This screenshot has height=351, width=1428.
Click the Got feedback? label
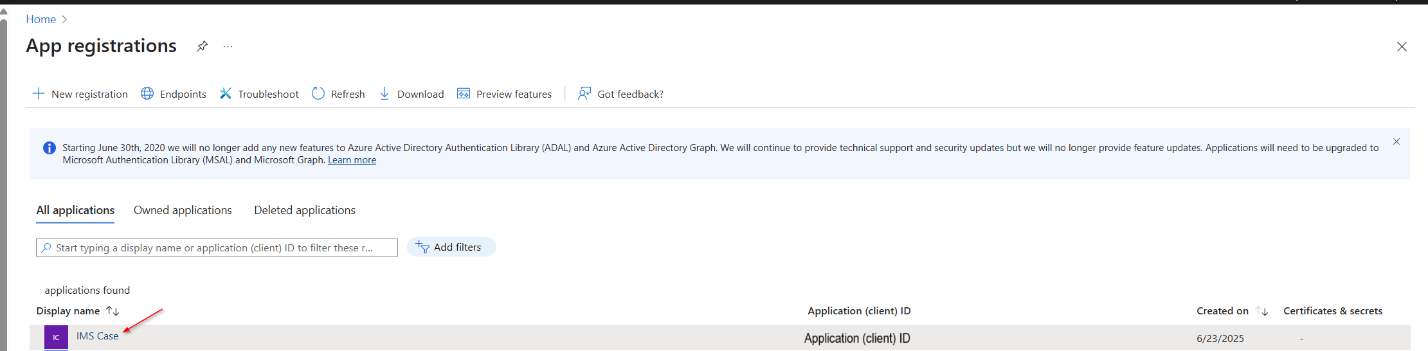pos(630,94)
